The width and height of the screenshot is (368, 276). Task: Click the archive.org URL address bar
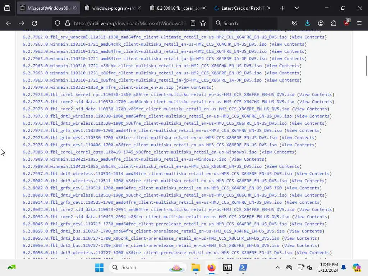point(130,23)
